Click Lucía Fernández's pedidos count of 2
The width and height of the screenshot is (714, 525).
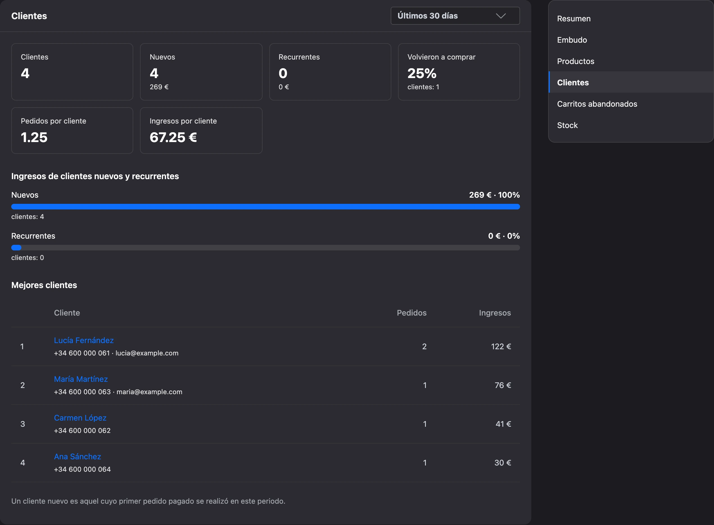click(424, 346)
